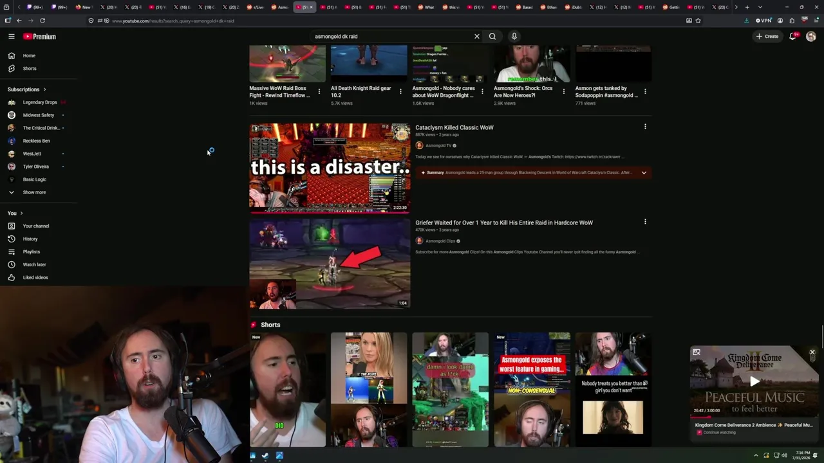Viewport: 824px width, 463px height.
Task: Open Tyler Oliveira channel subscription
Action: (35, 167)
